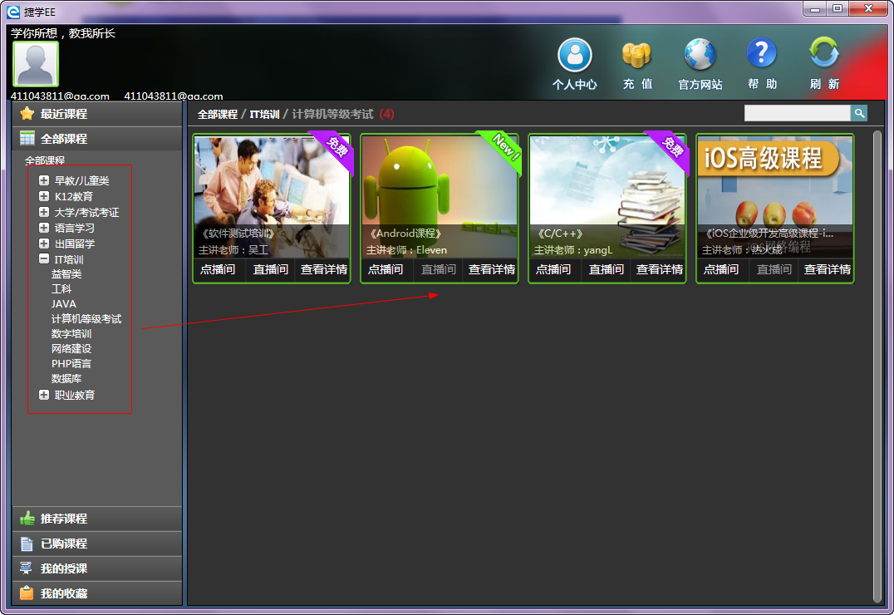Select the 数据库 subcategory
The width and height of the screenshot is (894, 615).
click(x=66, y=378)
